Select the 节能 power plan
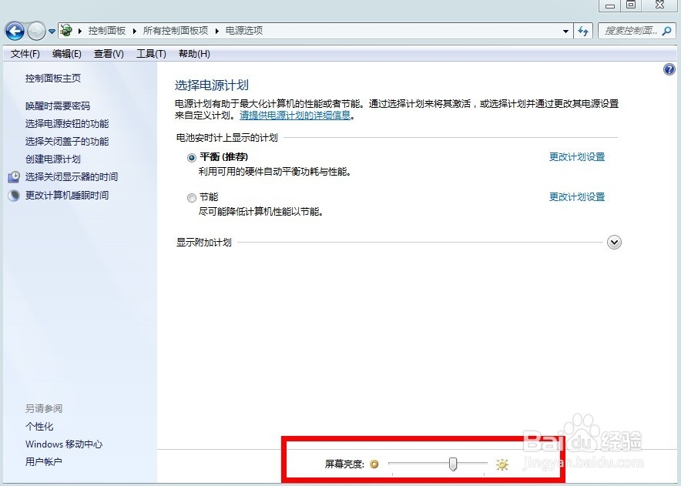The image size is (681, 486). (191, 197)
